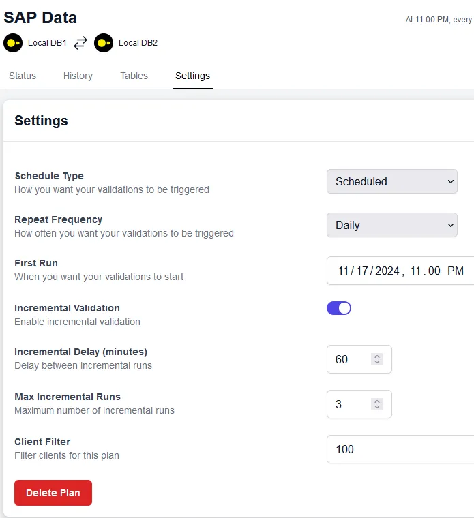Click the PM segment of First Run time
474x518 pixels.
click(x=455, y=271)
